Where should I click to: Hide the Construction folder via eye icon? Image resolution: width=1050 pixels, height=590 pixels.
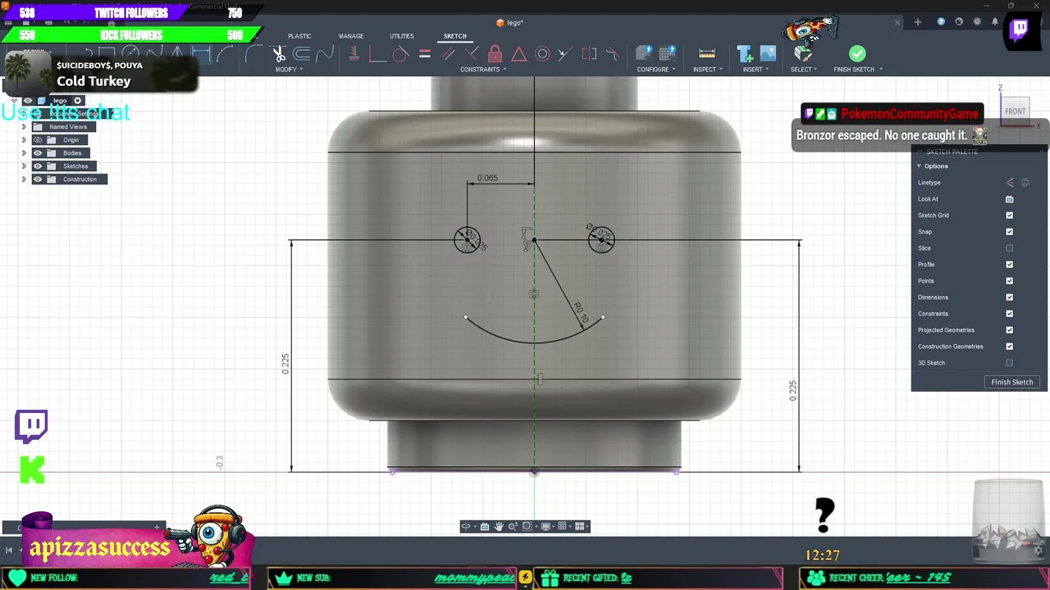[38, 179]
